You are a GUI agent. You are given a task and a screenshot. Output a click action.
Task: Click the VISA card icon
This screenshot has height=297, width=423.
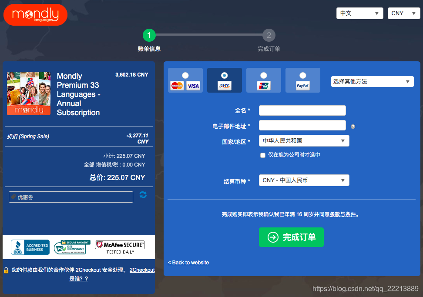coord(193,86)
